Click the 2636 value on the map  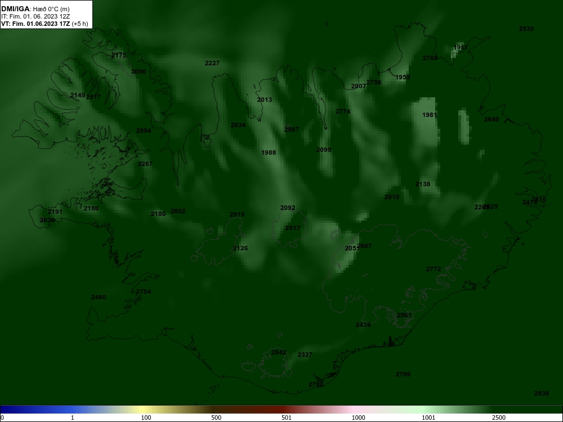(x=47, y=220)
